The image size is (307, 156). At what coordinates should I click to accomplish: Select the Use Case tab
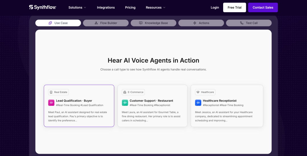point(58,23)
